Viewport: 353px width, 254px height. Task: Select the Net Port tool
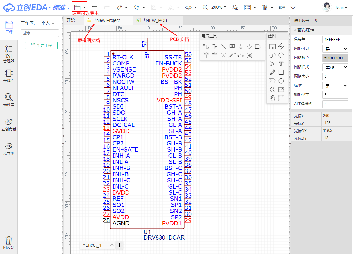[258, 46]
